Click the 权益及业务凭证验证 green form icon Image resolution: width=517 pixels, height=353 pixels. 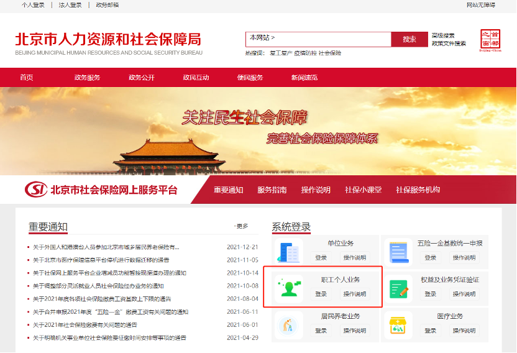[x=399, y=288]
